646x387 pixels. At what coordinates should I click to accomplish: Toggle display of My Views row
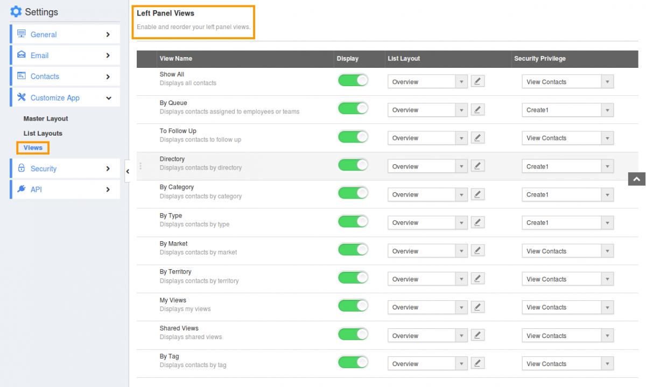coord(353,306)
